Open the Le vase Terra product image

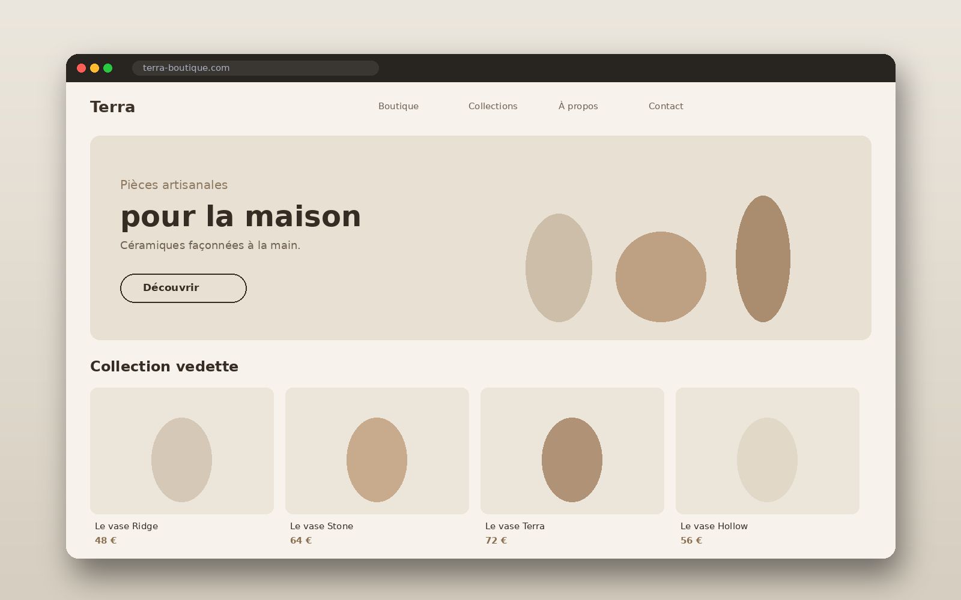coord(572,451)
